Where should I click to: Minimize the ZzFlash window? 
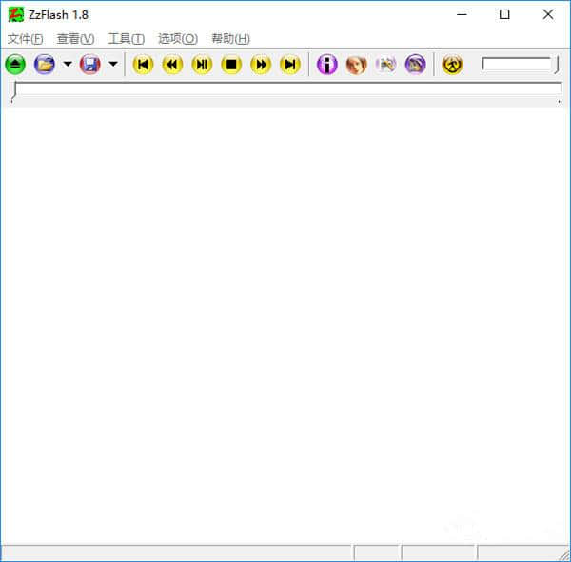click(x=462, y=14)
